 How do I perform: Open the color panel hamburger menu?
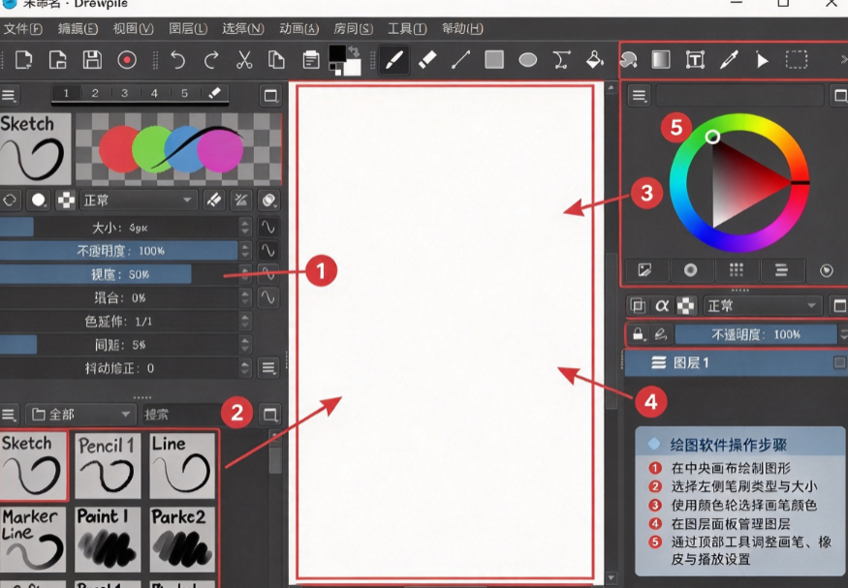click(640, 96)
